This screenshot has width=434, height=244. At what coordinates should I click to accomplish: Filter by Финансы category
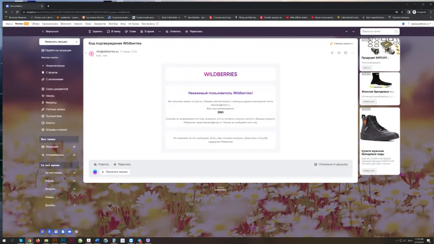click(x=49, y=103)
